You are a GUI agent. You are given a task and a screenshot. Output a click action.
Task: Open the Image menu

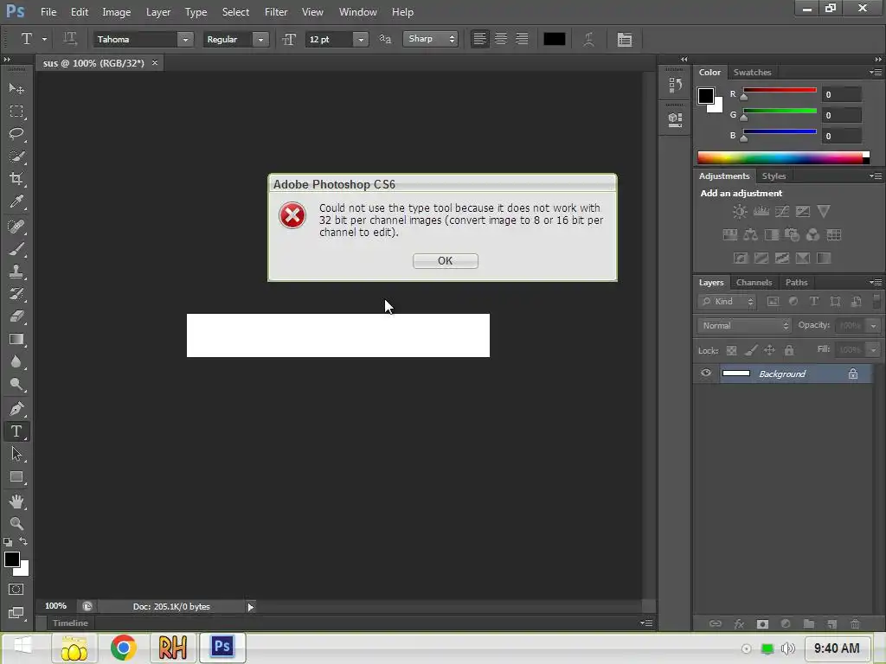click(x=117, y=12)
